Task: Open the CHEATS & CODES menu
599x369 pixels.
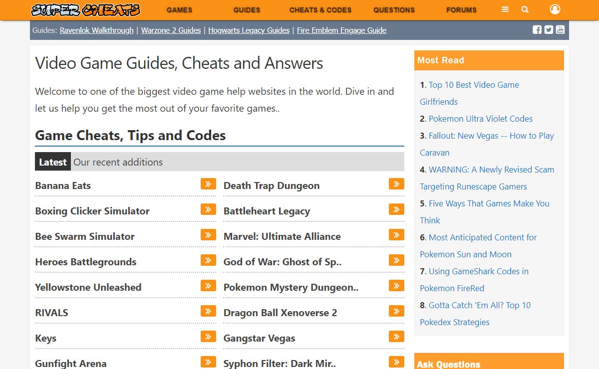Action: coord(320,10)
